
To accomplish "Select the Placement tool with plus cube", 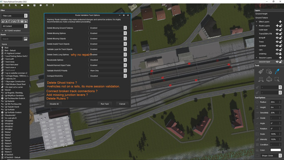I will 269,72.
